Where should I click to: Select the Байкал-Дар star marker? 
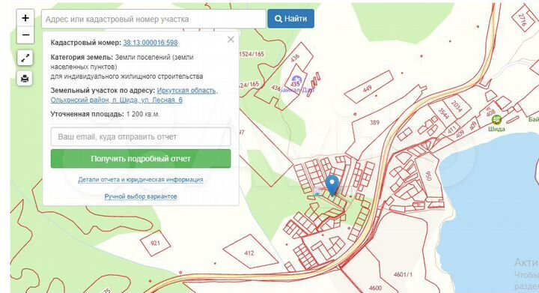(296, 81)
